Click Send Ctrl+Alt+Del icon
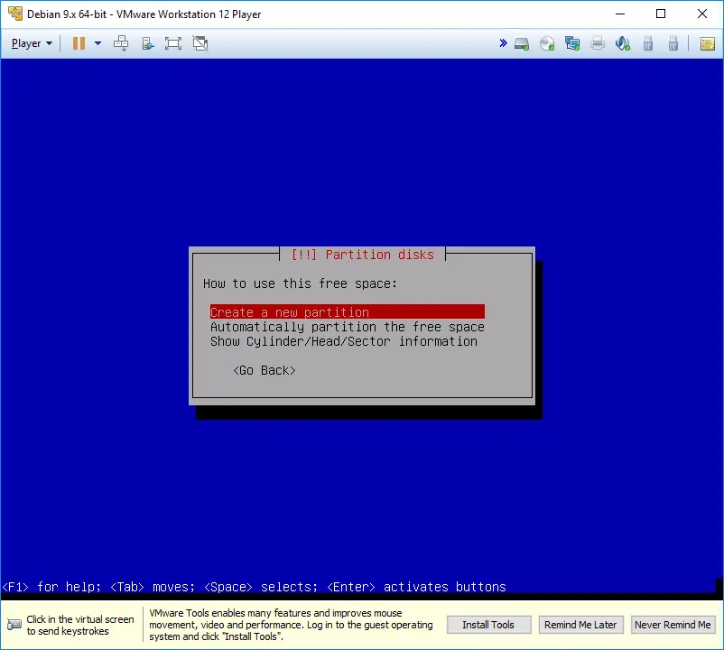 [x=121, y=43]
